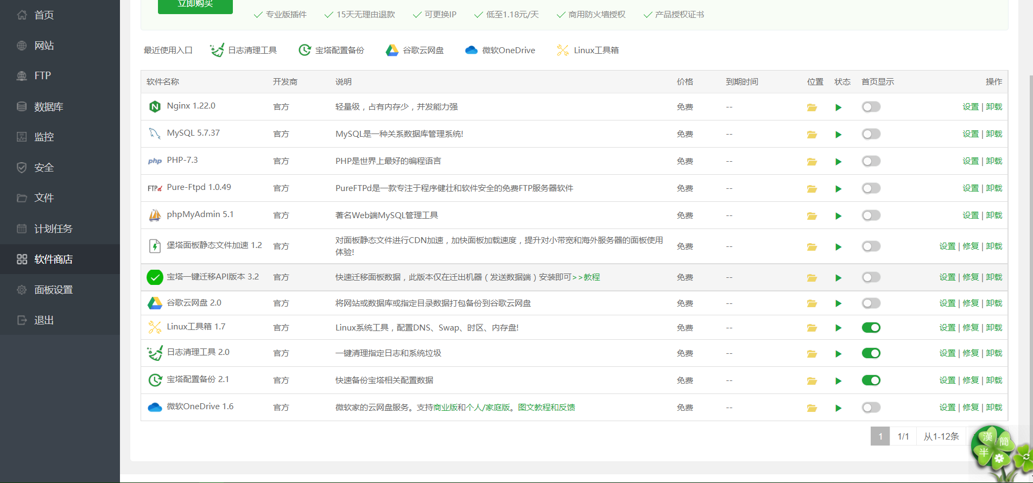
Task: Click the PHP-7.3 status play icon
Action: (838, 162)
